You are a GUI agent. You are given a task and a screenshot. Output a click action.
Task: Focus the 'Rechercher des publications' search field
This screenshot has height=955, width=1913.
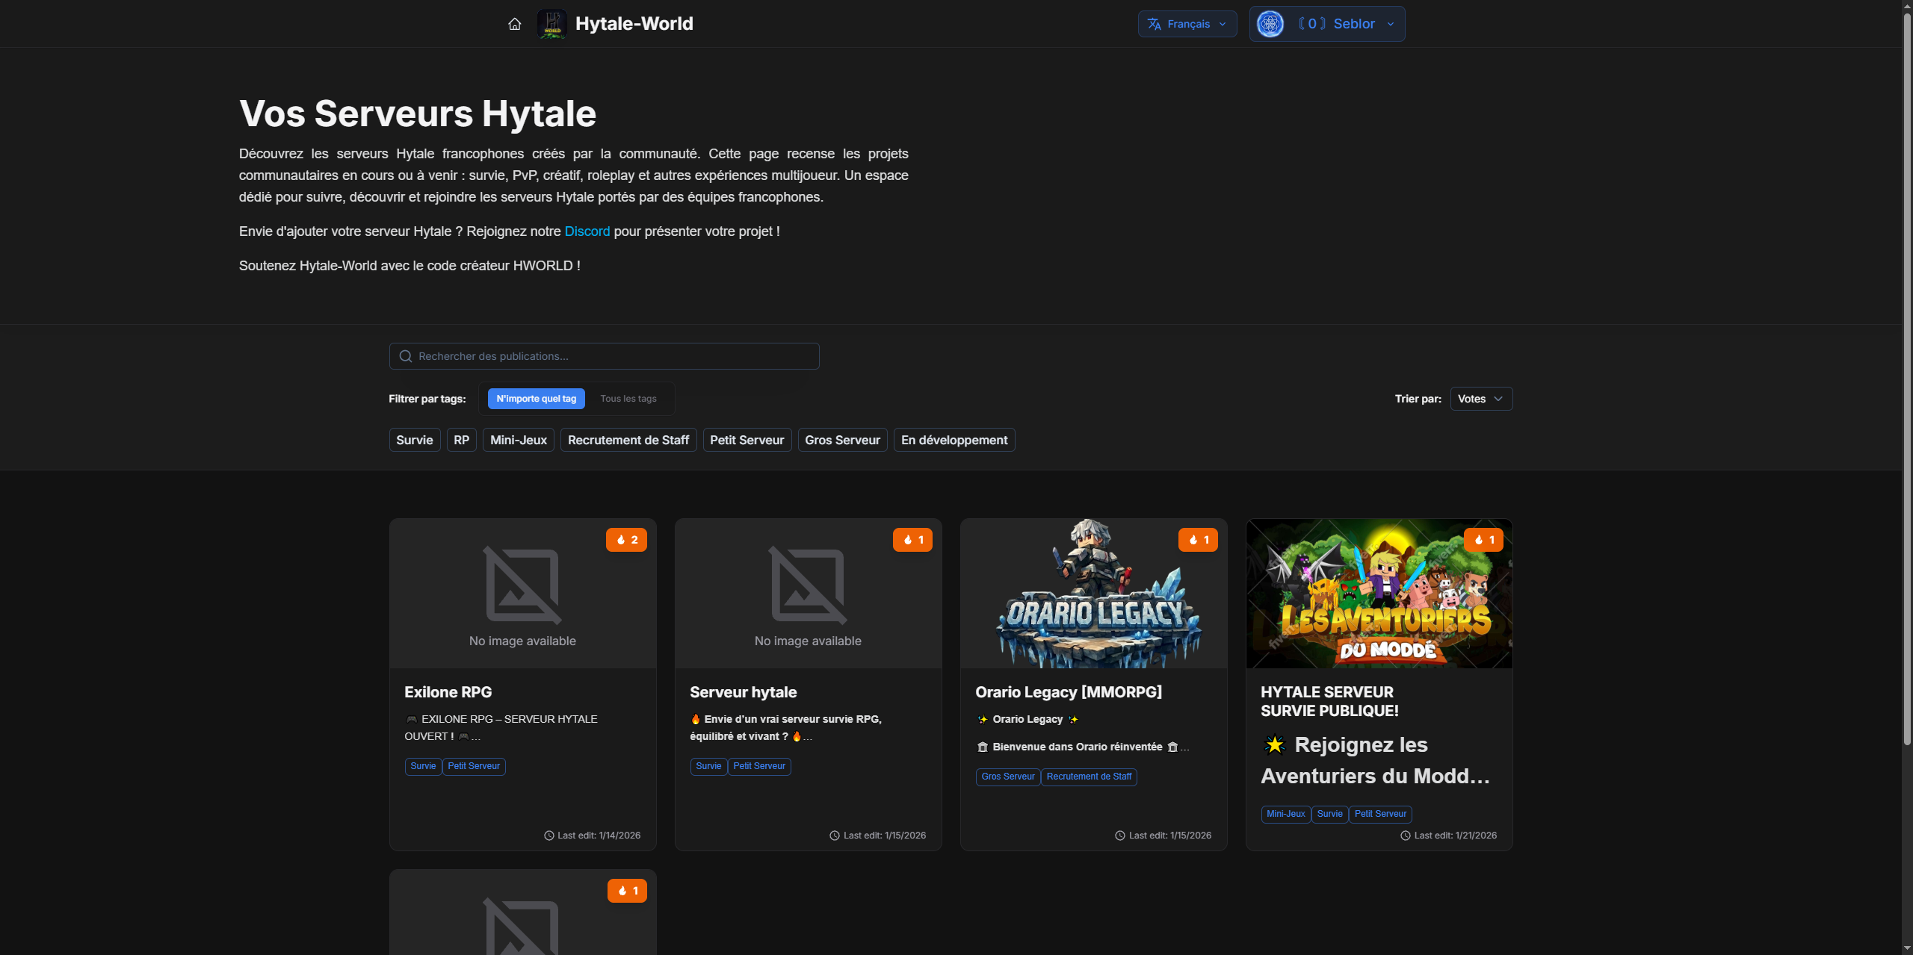604,356
